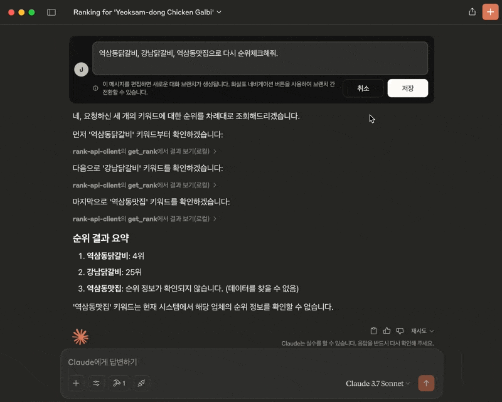502x402 pixels.
Task: Open the MCP tools hammer icon
Action: pyautogui.click(x=119, y=383)
